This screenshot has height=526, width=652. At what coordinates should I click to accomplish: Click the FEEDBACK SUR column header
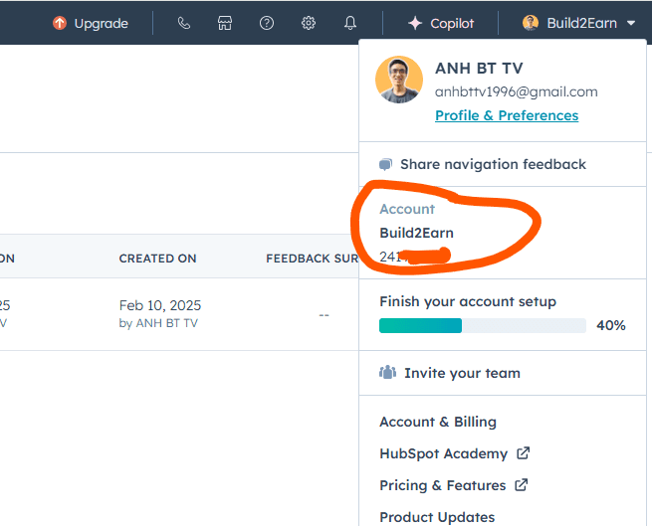pyautogui.click(x=313, y=259)
